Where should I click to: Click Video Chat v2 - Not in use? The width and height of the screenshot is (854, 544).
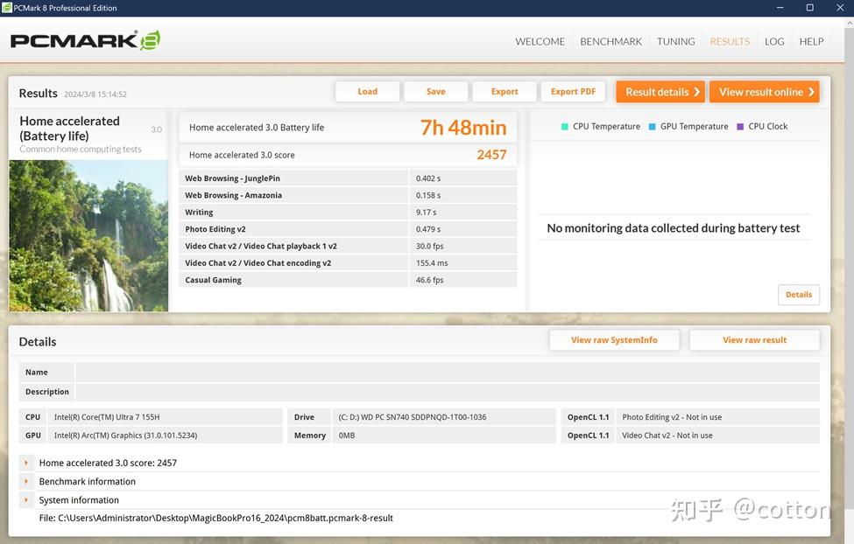coord(667,436)
